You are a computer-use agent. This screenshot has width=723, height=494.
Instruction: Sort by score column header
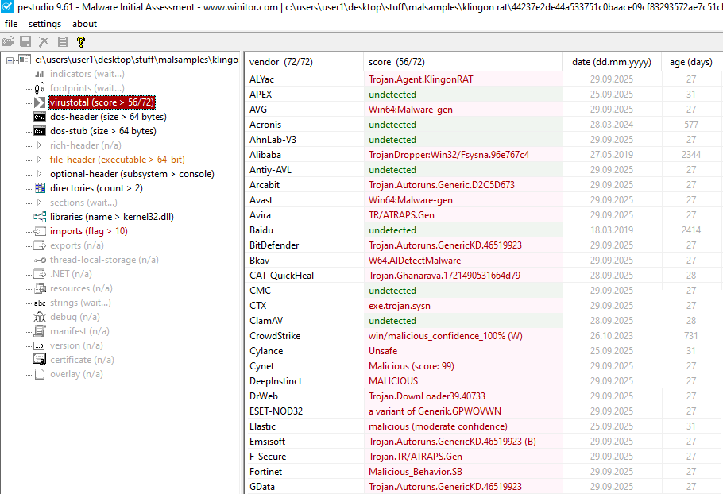point(463,62)
